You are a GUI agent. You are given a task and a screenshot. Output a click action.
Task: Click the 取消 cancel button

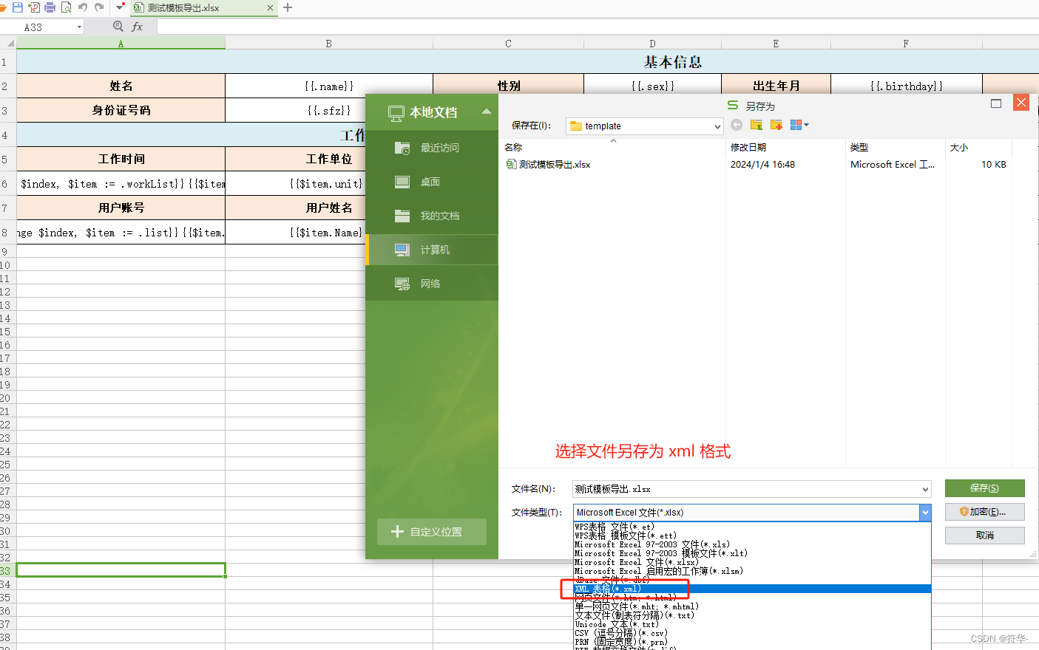(x=984, y=536)
